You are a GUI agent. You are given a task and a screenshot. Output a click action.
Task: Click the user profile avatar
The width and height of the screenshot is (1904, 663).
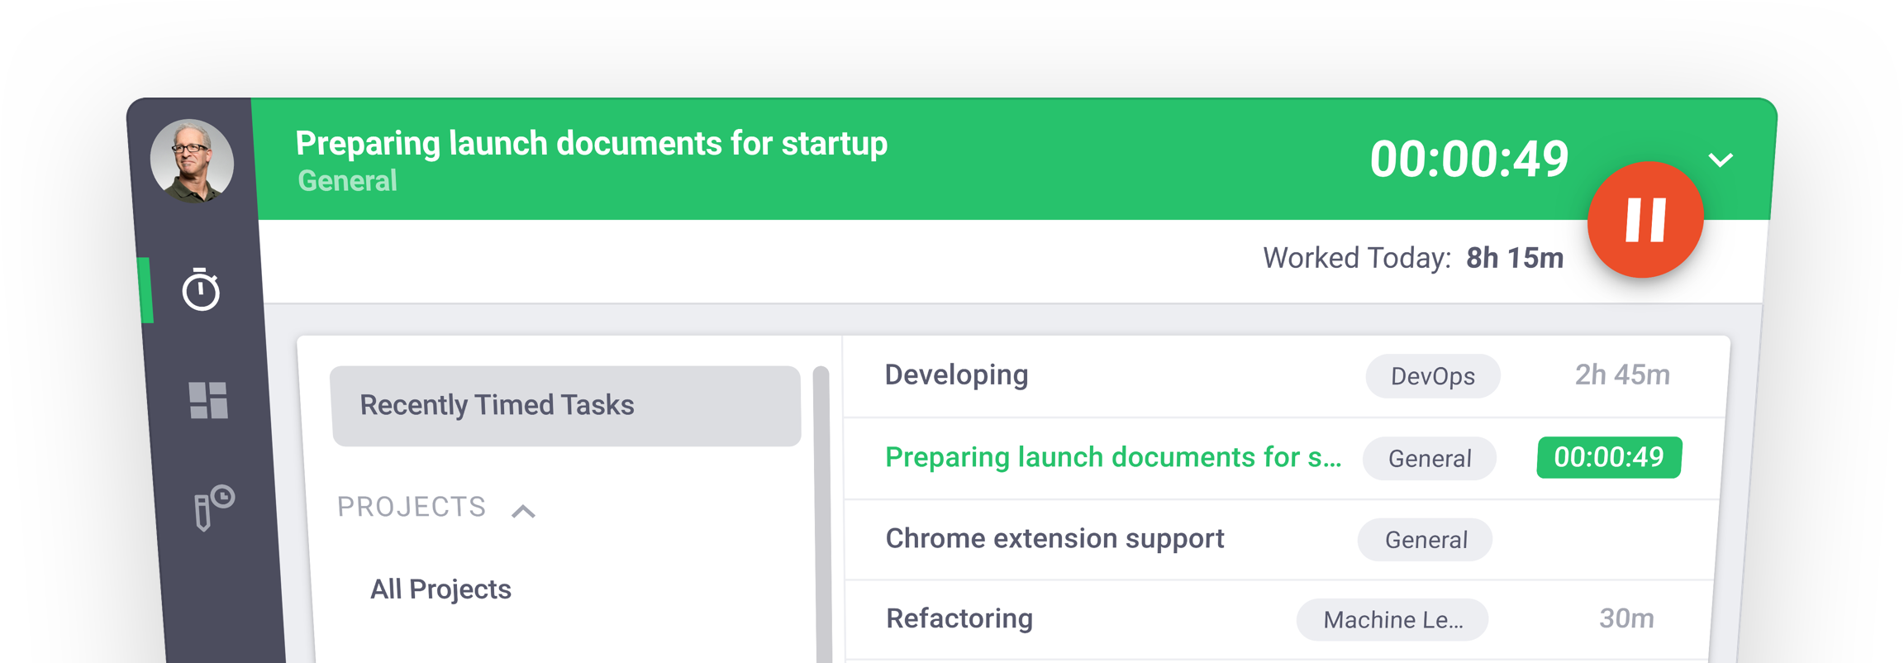pos(192,161)
